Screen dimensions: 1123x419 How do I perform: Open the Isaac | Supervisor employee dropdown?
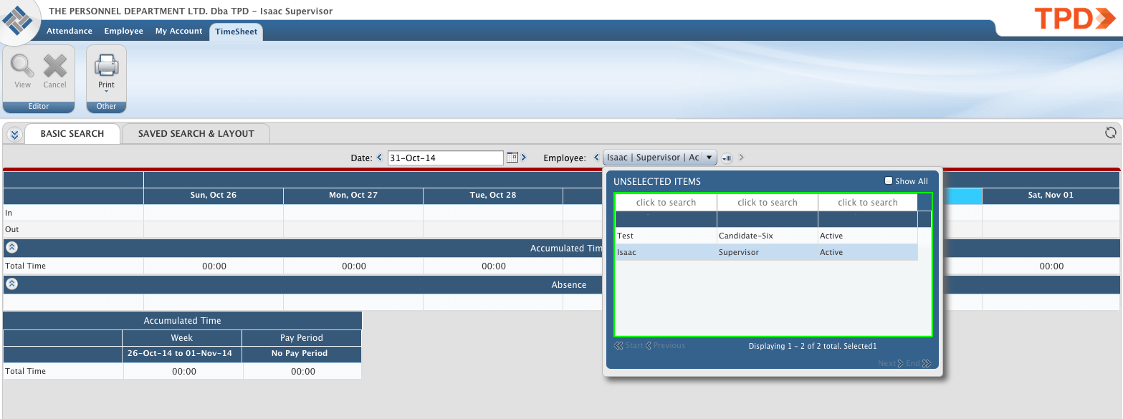[x=708, y=157]
